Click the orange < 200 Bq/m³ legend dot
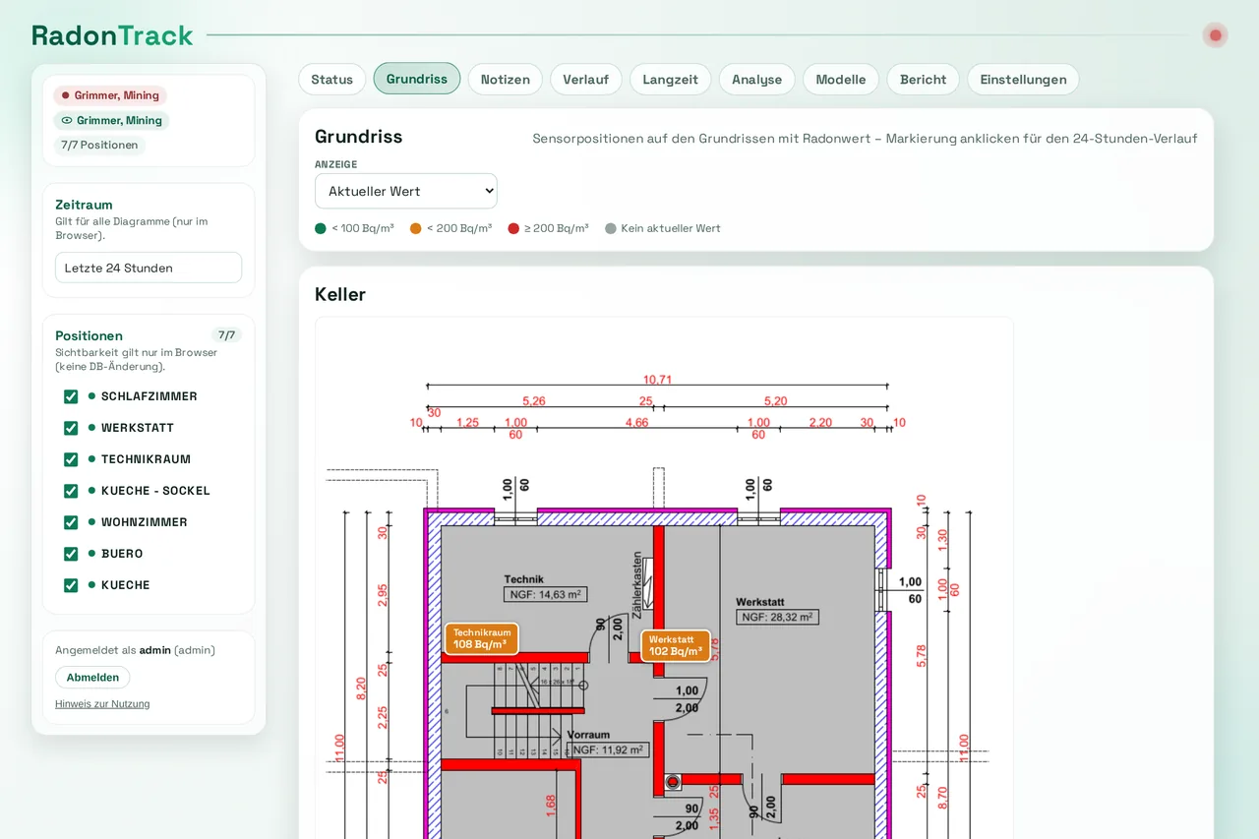 click(x=416, y=228)
